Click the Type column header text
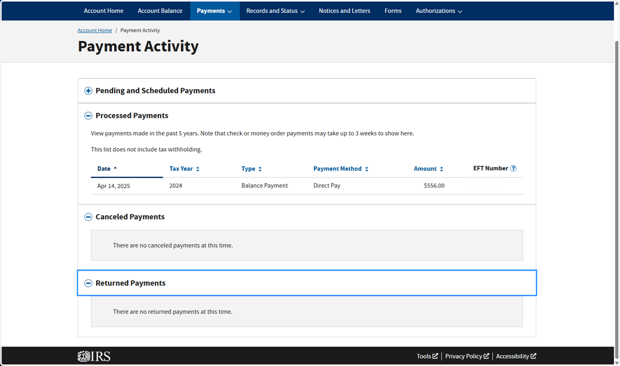Viewport: 620px width, 366px height. pyautogui.click(x=248, y=169)
